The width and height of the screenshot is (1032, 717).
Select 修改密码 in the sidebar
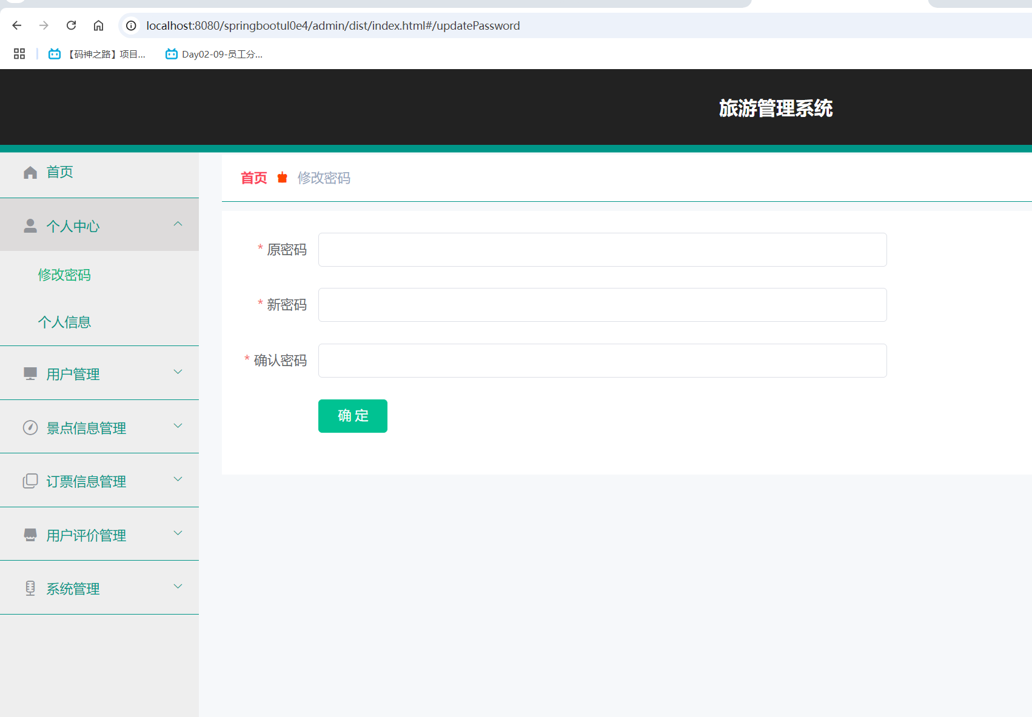(64, 275)
